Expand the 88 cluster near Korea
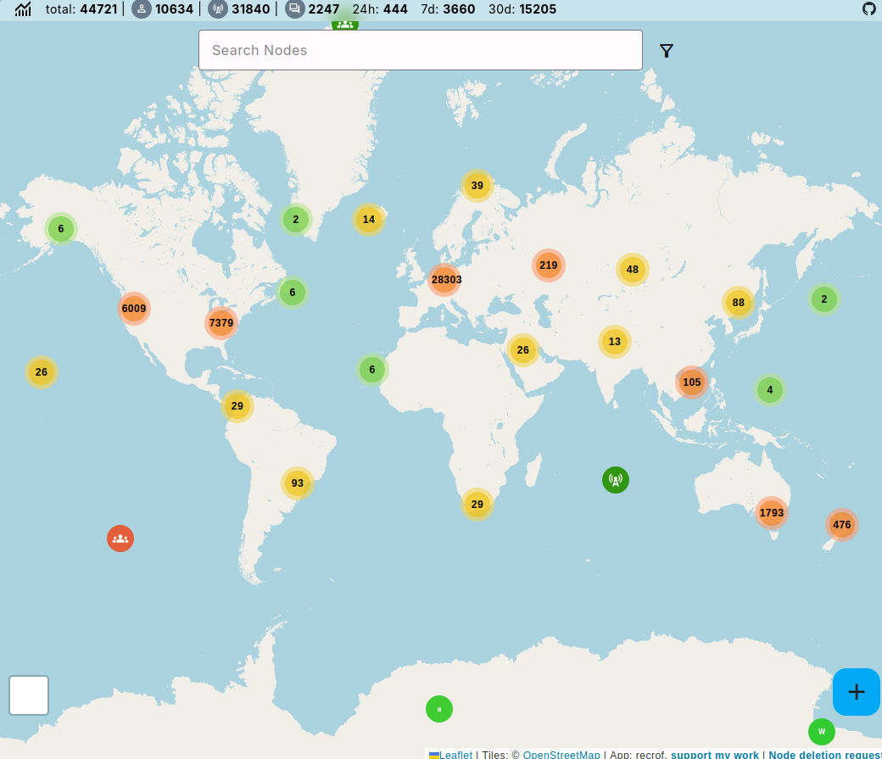This screenshot has width=882, height=759. click(739, 303)
